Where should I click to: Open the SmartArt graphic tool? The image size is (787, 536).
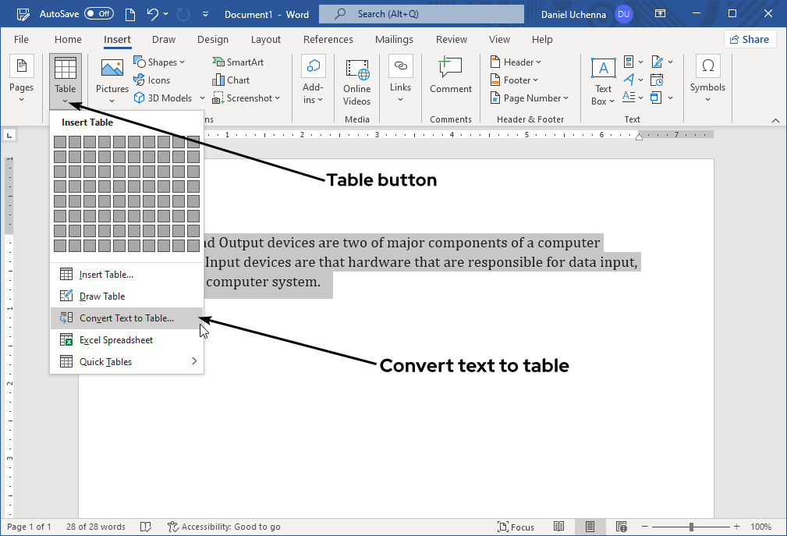238,62
